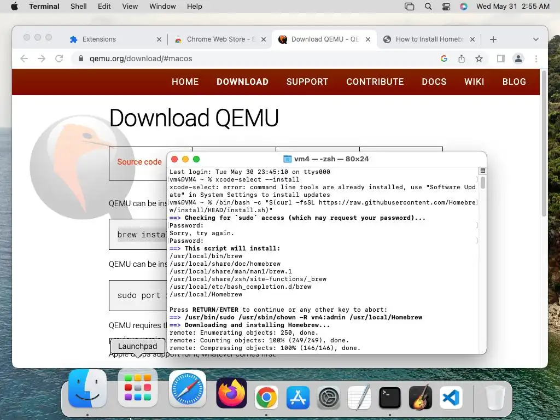Open the Terminal application menu
The width and height of the screenshot is (560, 420).
click(x=44, y=7)
